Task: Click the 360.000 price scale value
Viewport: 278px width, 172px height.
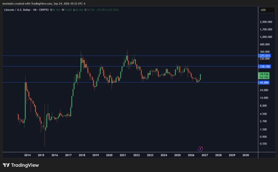Action: [265, 52]
